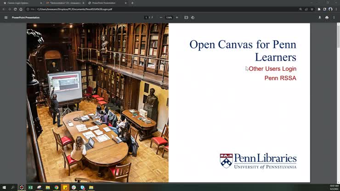Click the browser reload button
The image size is (340, 191).
pyautogui.click(x=15, y=9)
